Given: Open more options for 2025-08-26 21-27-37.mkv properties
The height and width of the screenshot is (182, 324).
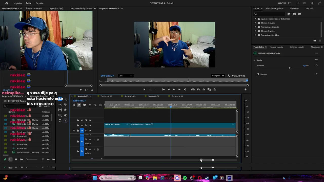Looking at the screenshot, I should [x=316, y=53].
